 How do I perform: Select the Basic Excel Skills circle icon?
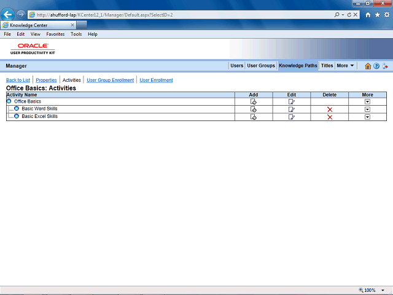point(17,116)
